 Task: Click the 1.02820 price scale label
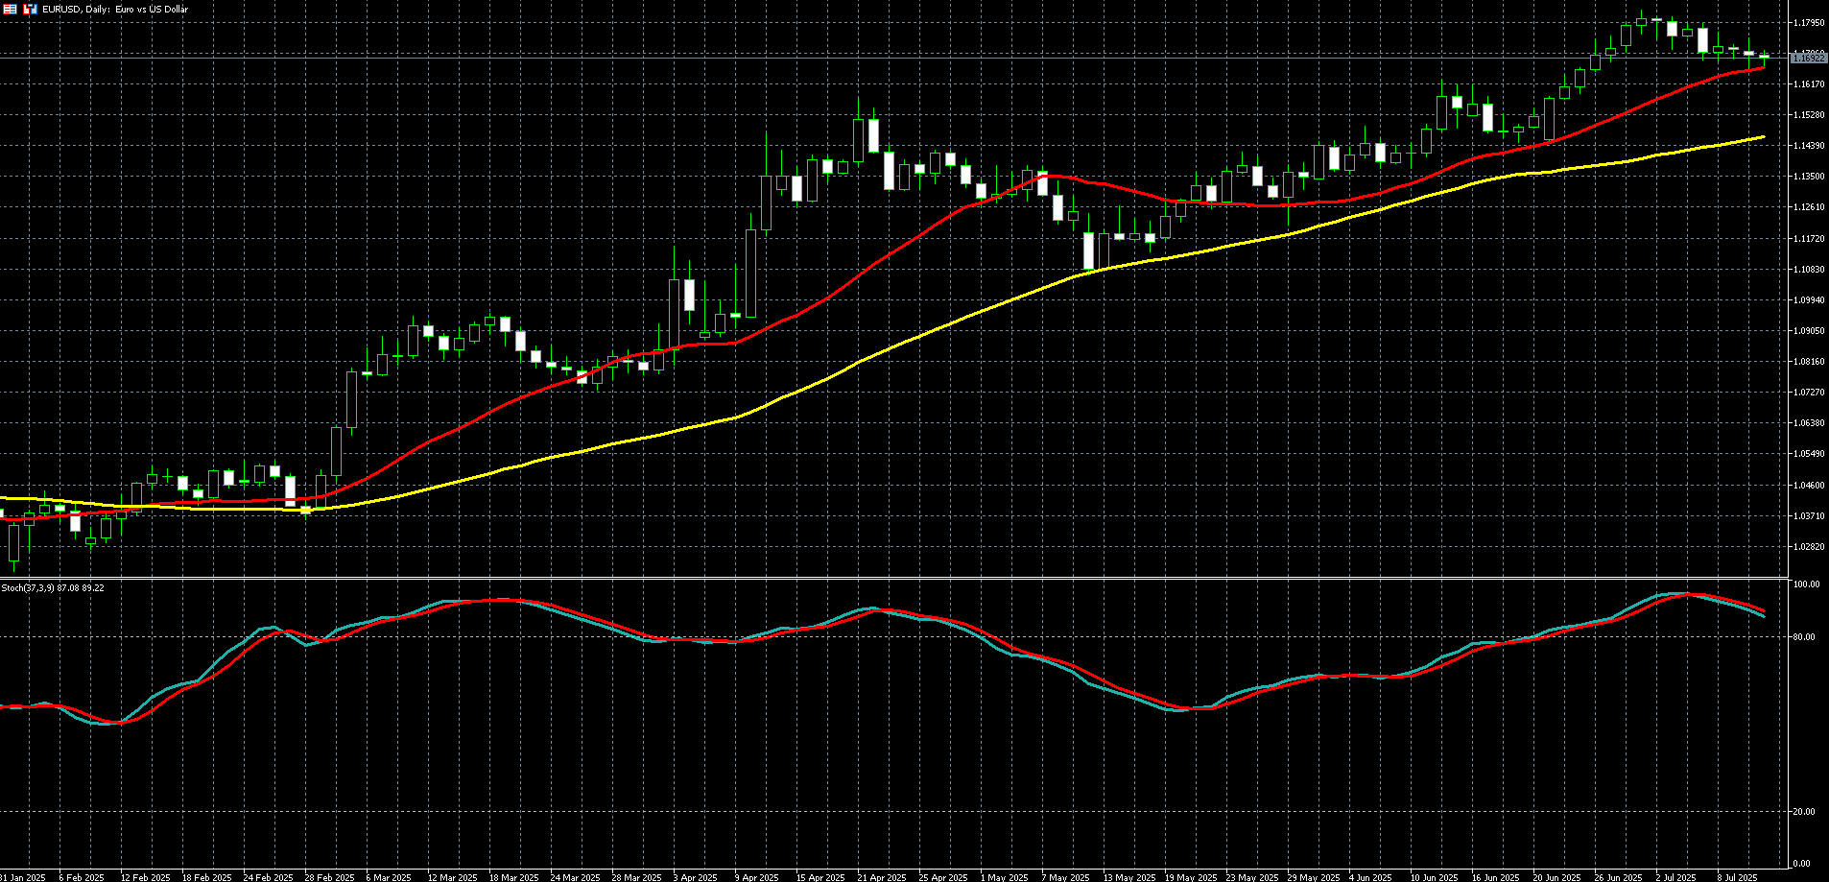pos(1808,547)
